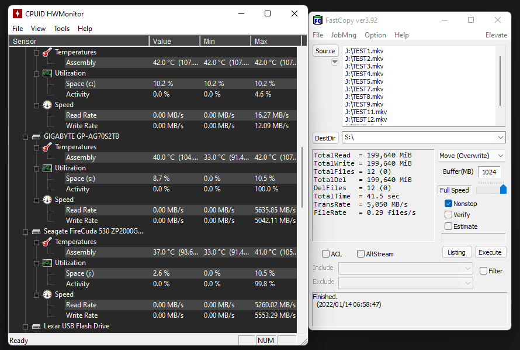Collapse GIGABYTE Speed branch
The image size is (520, 350).
tap(36, 200)
